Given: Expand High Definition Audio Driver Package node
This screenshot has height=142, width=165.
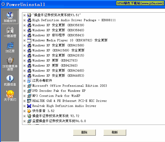Looking at the screenshot, I should (x=24, y=20).
